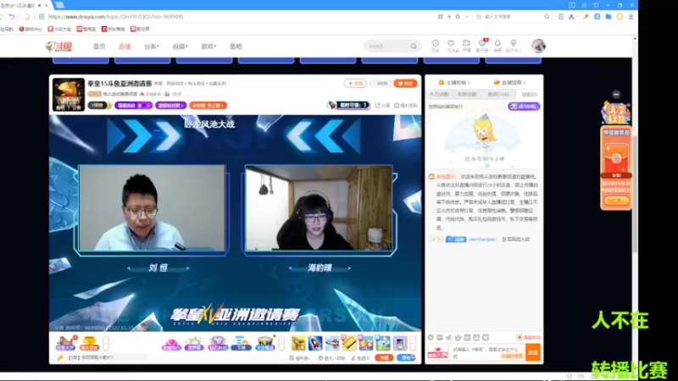Open the 鱼吧 forum tab
The image size is (678, 381).
[236, 47]
